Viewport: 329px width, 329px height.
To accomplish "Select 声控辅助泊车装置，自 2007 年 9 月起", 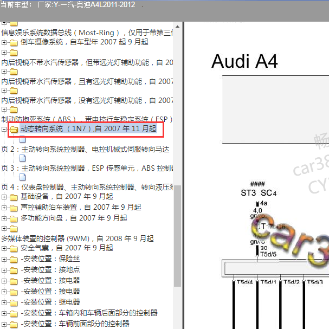I will click(x=81, y=207).
